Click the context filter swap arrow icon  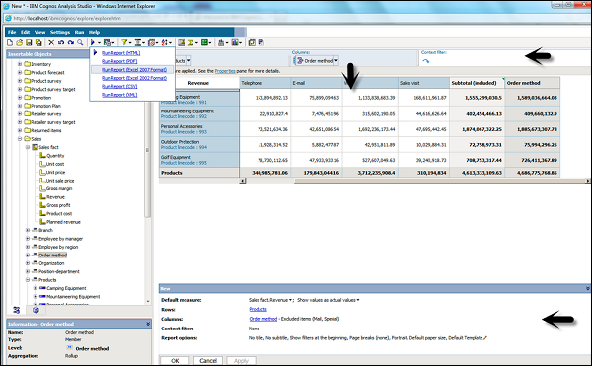tap(426, 61)
